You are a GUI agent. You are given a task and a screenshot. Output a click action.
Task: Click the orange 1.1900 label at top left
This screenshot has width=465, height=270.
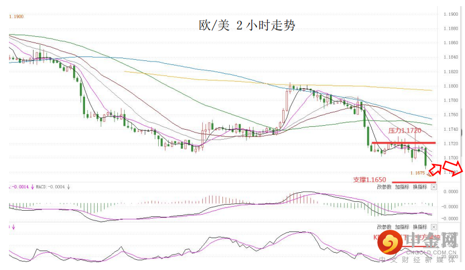coord(16,17)
